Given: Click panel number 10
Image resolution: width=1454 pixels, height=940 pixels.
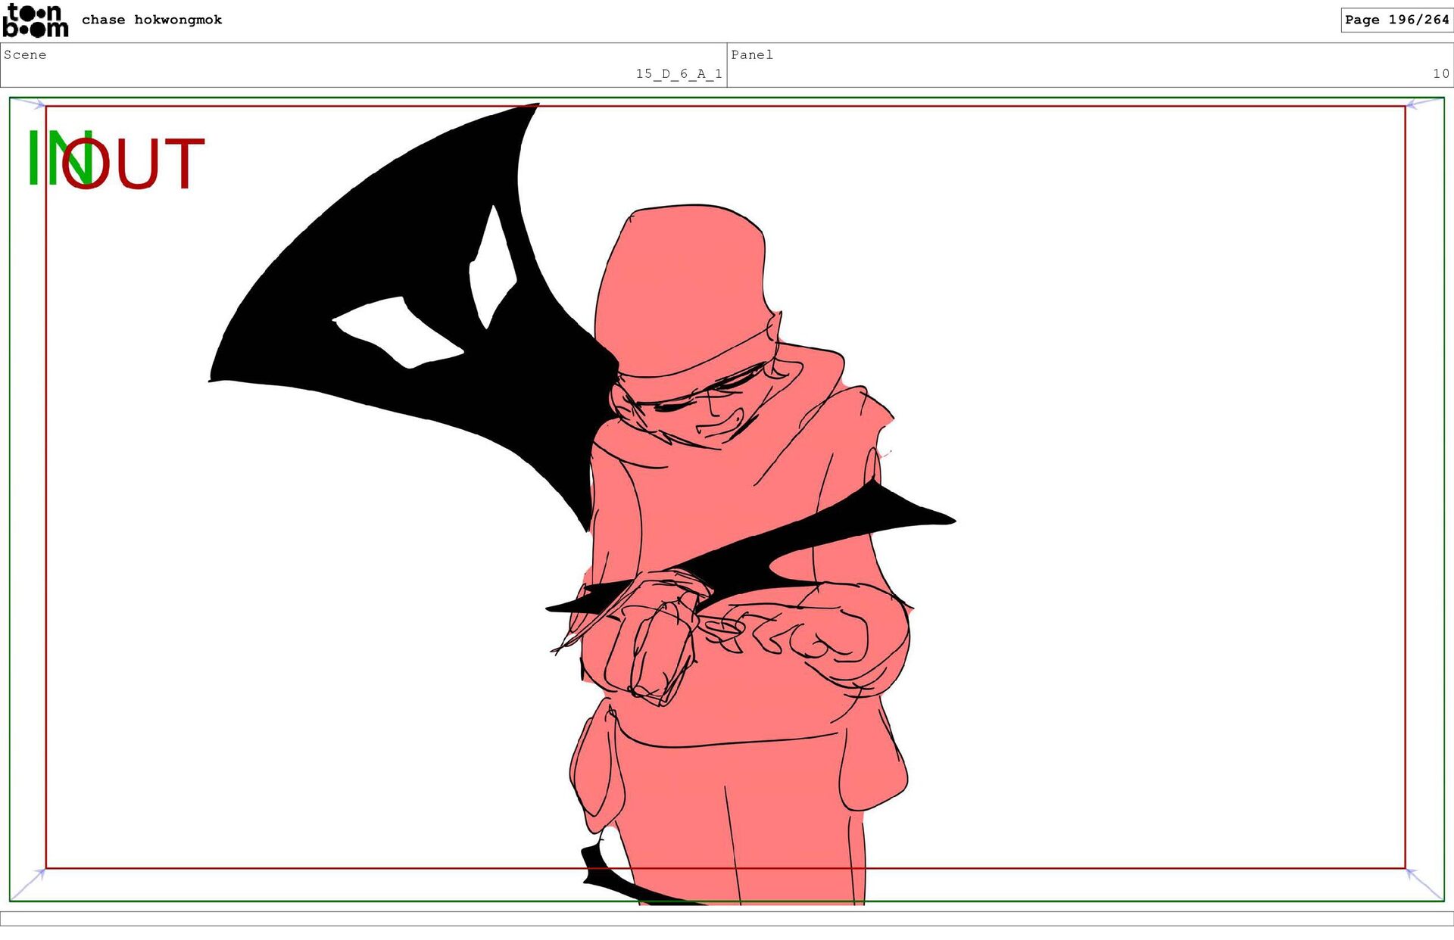Looking at the screenshot, I should (x=1440, y=73).
